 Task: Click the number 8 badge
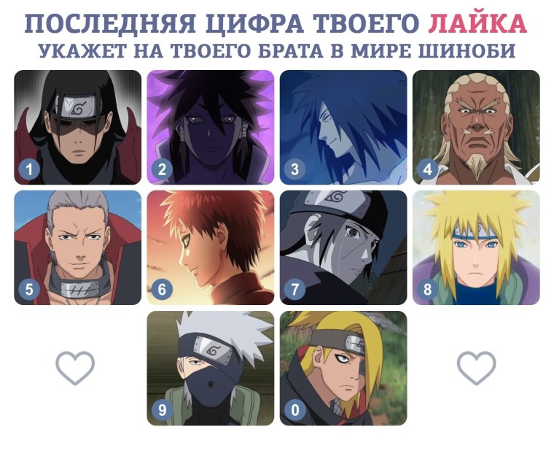pos(427,290)
